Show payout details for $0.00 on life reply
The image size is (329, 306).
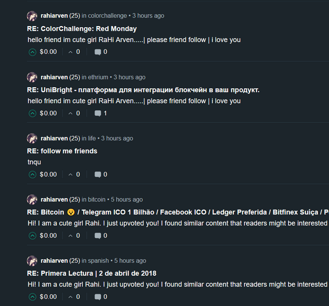48,175
